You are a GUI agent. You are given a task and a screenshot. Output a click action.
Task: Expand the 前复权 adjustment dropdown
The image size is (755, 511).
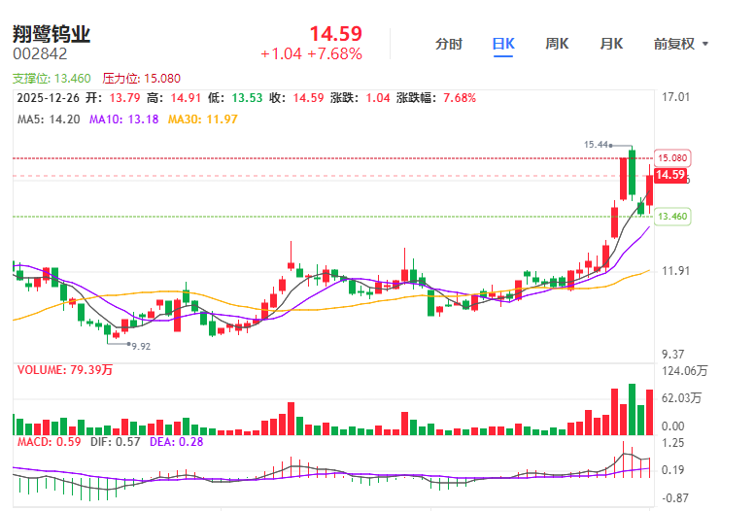pos(681,45)
